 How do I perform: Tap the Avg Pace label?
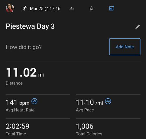[85, 110]
